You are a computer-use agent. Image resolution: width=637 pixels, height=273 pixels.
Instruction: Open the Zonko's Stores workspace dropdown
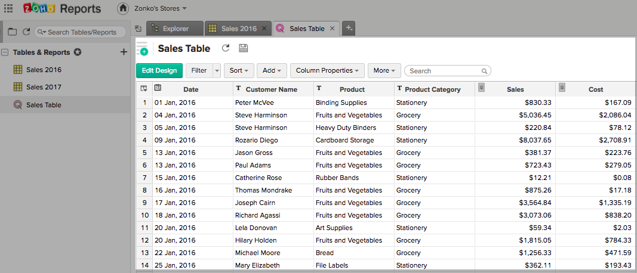point(161,8)
